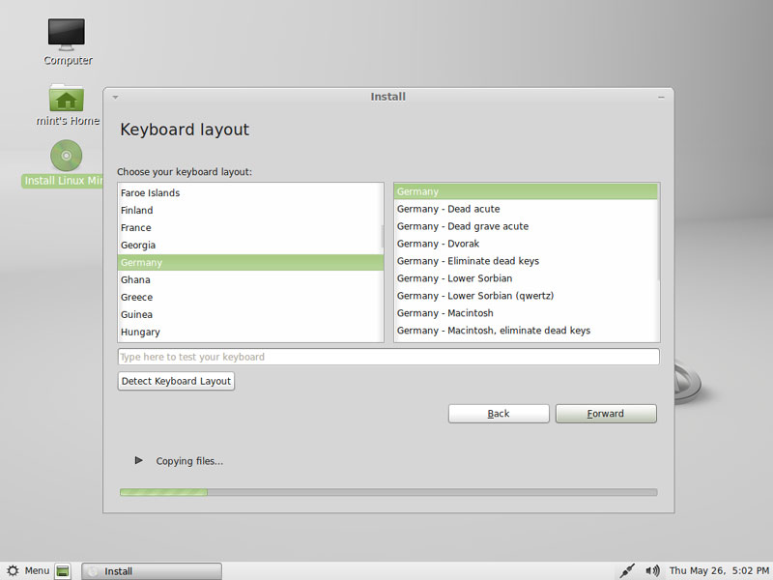The image size is (773, 580).
Task: Open the volume speaker tray icon
Action: [x=652, y=570]
